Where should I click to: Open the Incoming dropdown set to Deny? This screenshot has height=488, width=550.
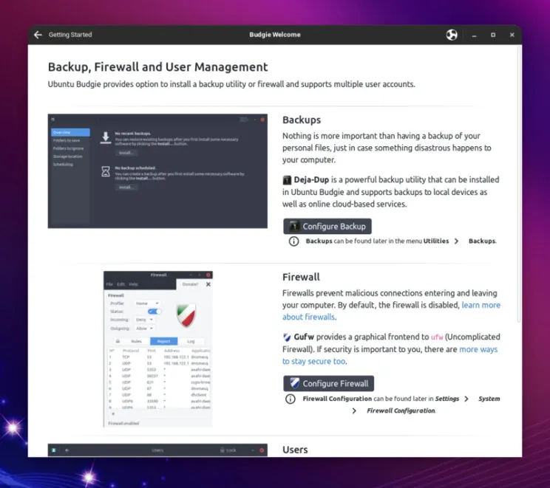pos(143,320)
